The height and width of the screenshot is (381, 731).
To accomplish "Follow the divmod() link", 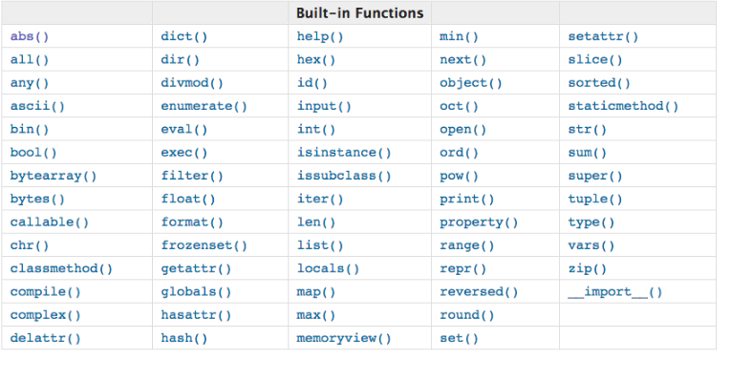I will click(x=192, y=83).
